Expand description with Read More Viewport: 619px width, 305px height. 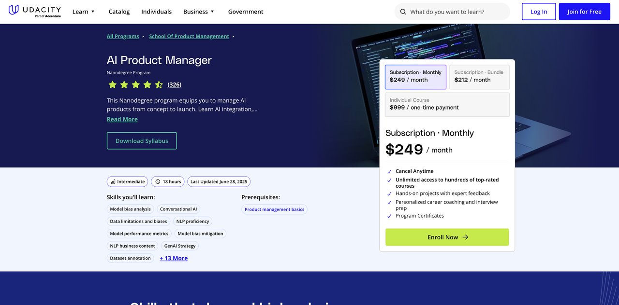click(122, 119)
